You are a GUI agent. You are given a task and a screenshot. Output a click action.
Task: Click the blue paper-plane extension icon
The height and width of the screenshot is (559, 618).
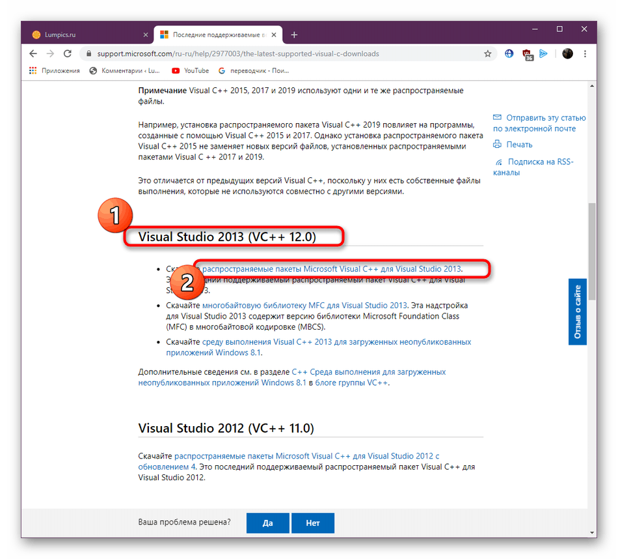pyautogui.click(x=543, y=53)
